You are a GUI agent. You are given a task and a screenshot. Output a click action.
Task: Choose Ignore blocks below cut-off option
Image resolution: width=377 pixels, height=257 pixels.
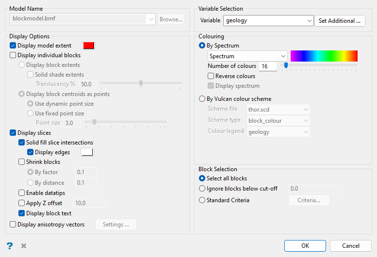point(202,189)
